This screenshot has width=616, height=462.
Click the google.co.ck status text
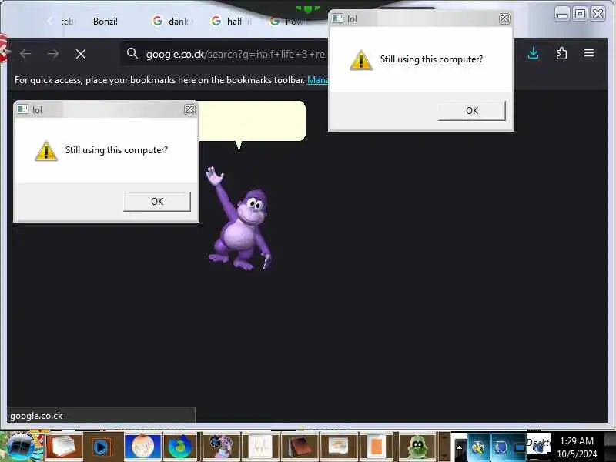click(x=36, y=416)
